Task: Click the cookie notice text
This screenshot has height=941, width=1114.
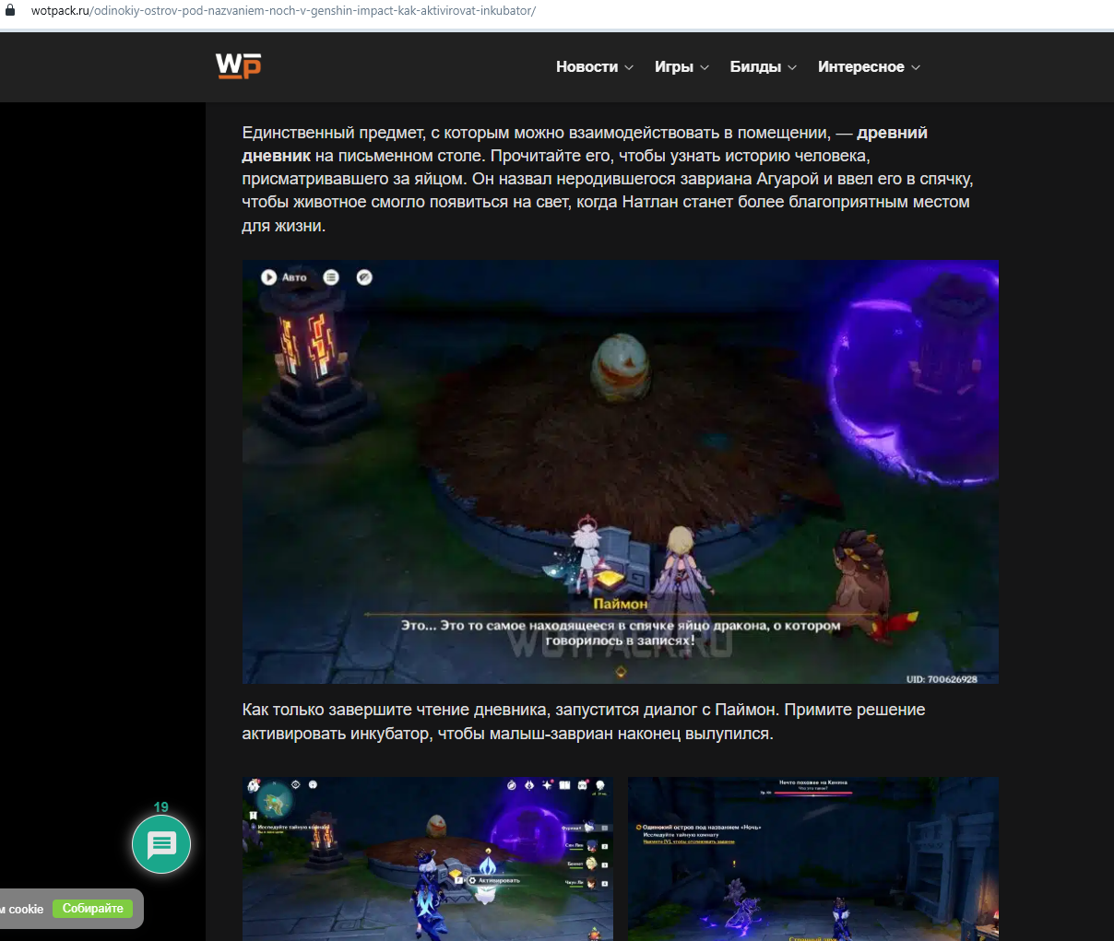Action: 22,909
